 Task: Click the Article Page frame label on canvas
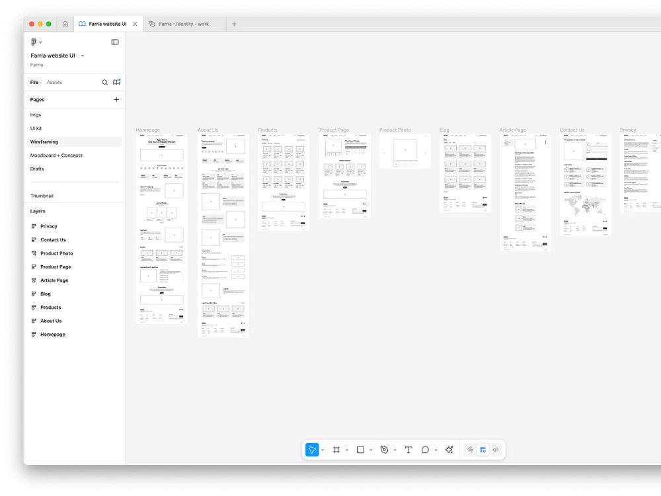513,130
